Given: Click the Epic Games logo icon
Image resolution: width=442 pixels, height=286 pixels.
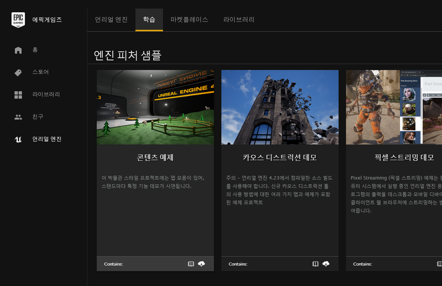Looking at the screenshot, I should click(18, 20).
